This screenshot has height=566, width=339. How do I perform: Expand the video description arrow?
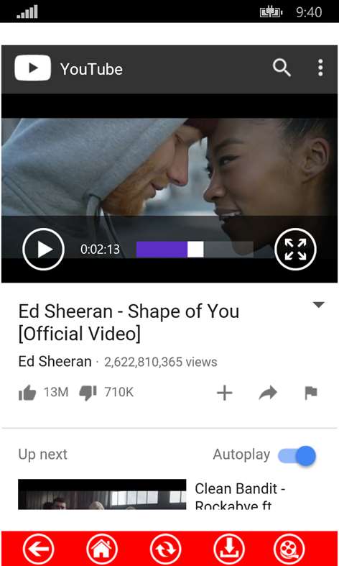point(319,305)
